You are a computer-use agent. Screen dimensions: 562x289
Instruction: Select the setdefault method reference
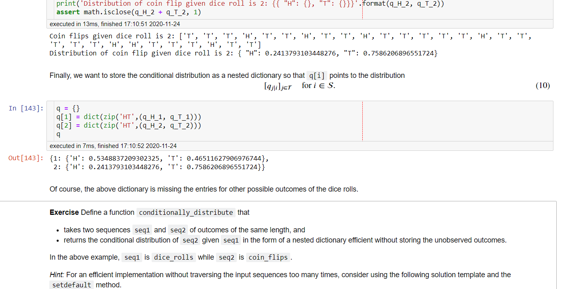[x=71, y=285]
